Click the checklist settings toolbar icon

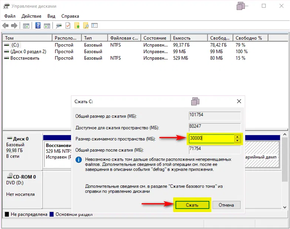coord(94,25)
